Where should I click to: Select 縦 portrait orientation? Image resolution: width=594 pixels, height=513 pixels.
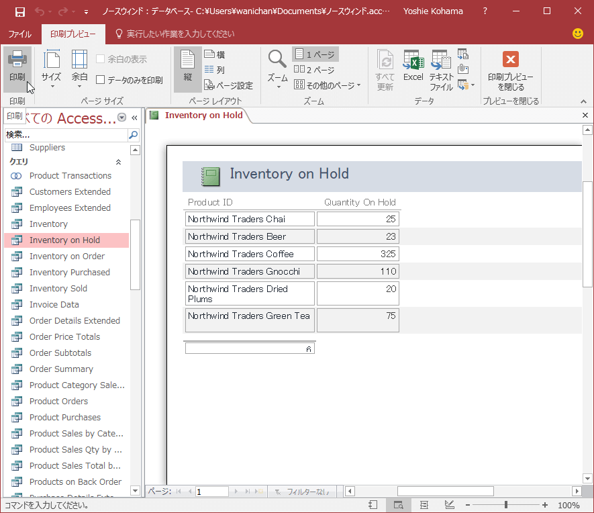click(x=187, y=69)
